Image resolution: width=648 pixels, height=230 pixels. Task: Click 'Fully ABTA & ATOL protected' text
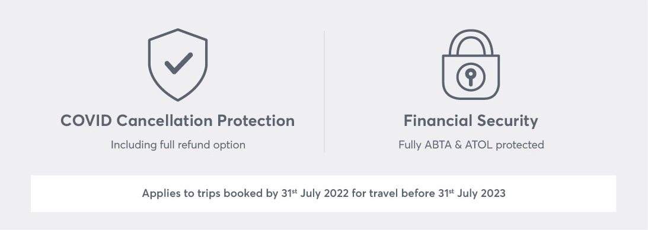click(x=471, y=145)
